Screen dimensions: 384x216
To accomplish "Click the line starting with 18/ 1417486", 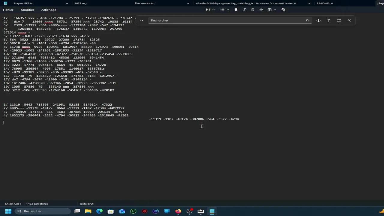I will (60, 83).
